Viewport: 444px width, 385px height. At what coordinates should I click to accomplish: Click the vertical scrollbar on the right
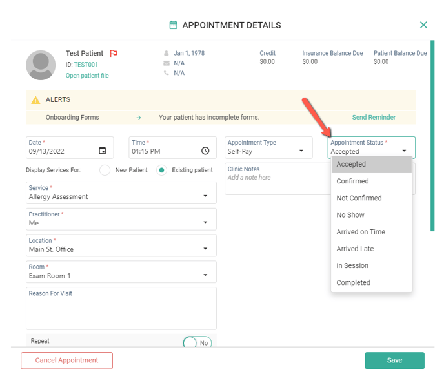432,136
